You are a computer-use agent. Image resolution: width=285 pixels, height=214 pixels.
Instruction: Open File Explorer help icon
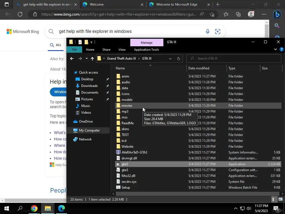[282, 49]
